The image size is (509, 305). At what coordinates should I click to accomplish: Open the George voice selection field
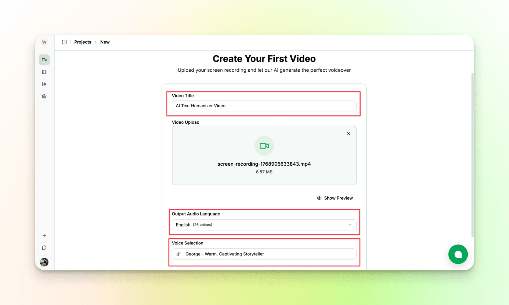click(x=264, y=254)
